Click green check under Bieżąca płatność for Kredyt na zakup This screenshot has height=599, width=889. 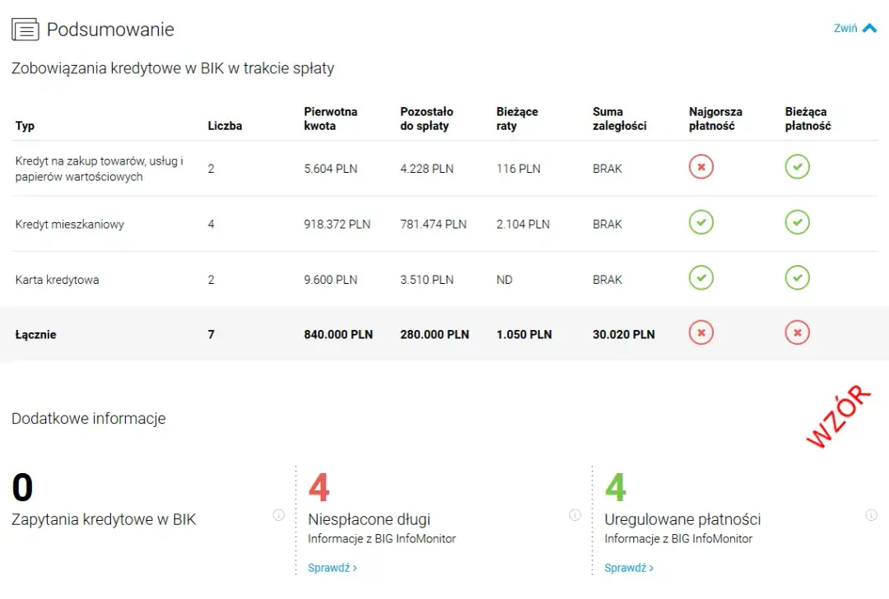coord(797,167)
